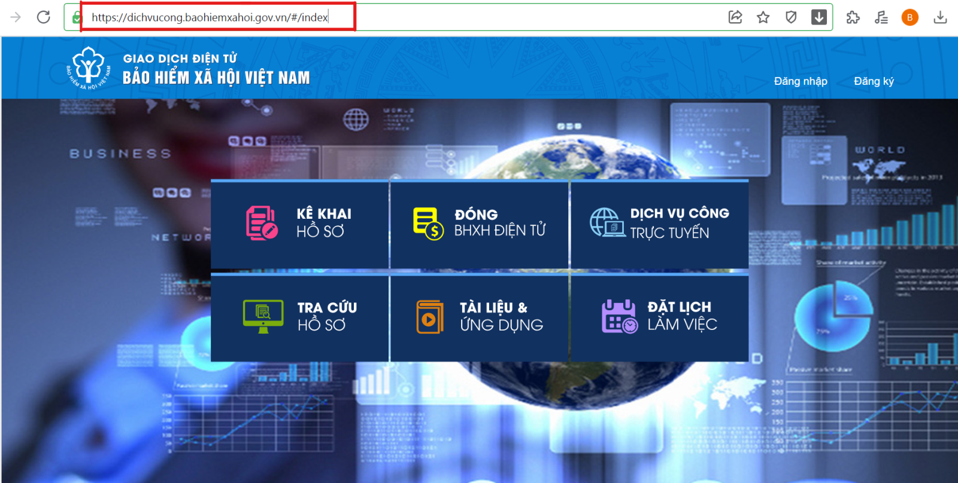Open the Đặt Lịch Làm Việc tile
Viewport: 958px width, 483px height.
[x=660, y=318]
